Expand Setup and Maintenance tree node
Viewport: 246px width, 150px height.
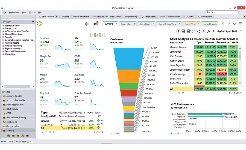point(3,52)
